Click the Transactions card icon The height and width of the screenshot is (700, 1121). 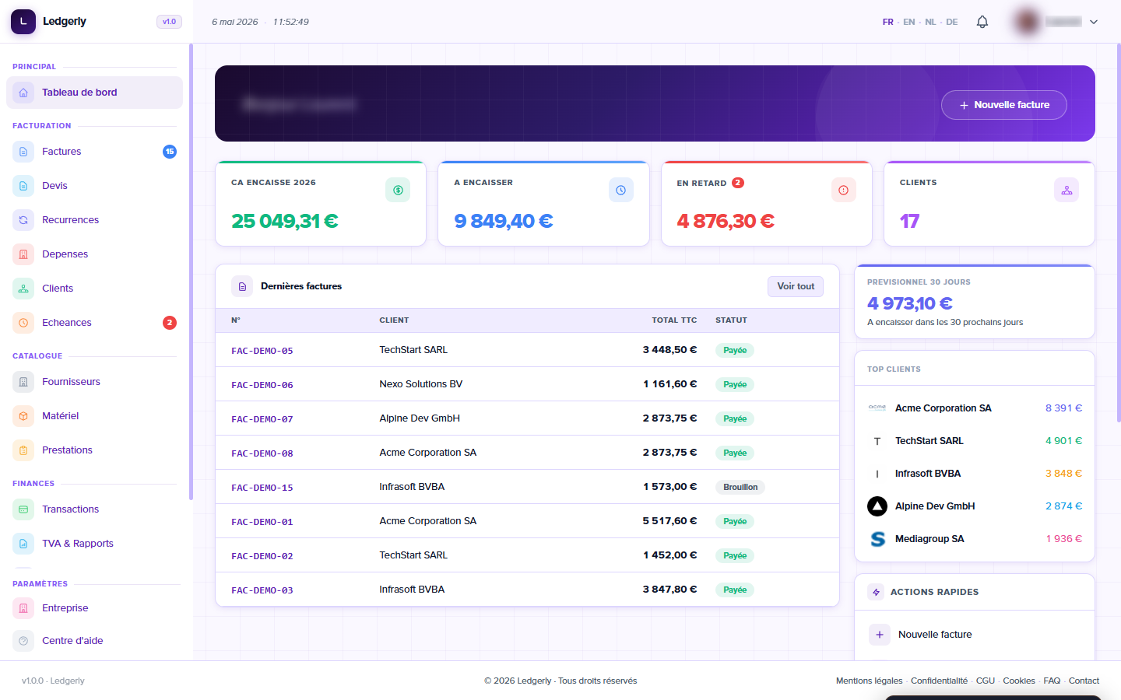[23, 509]
